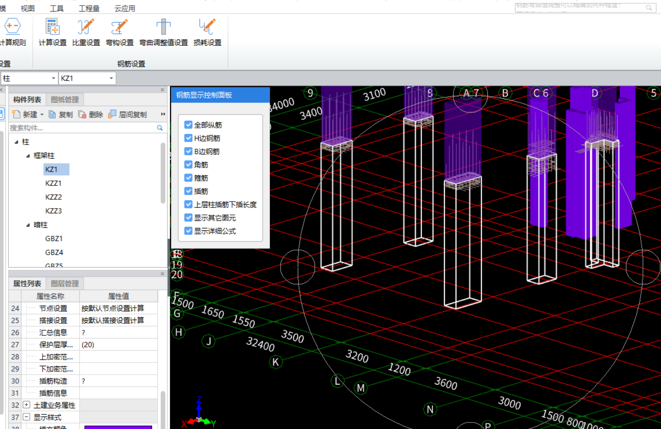
Task: Open the 云应用 menu
Action: tap(125, 8)
